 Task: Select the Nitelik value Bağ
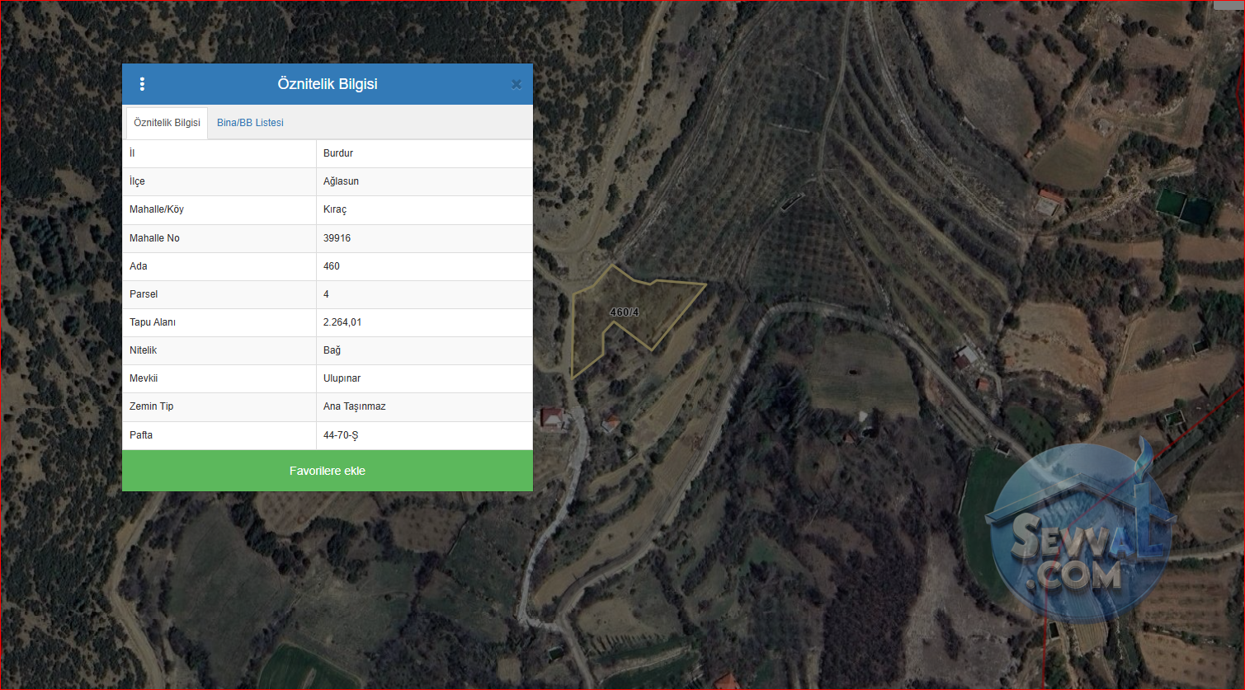pyautogui.click(x=332, y=350)
